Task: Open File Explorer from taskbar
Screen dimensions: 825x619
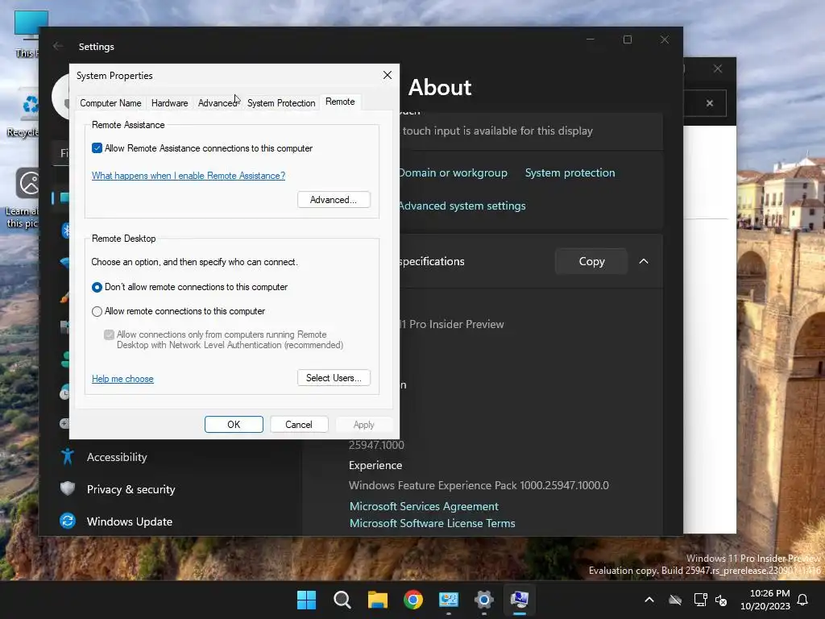Action: tap(377, 600)
